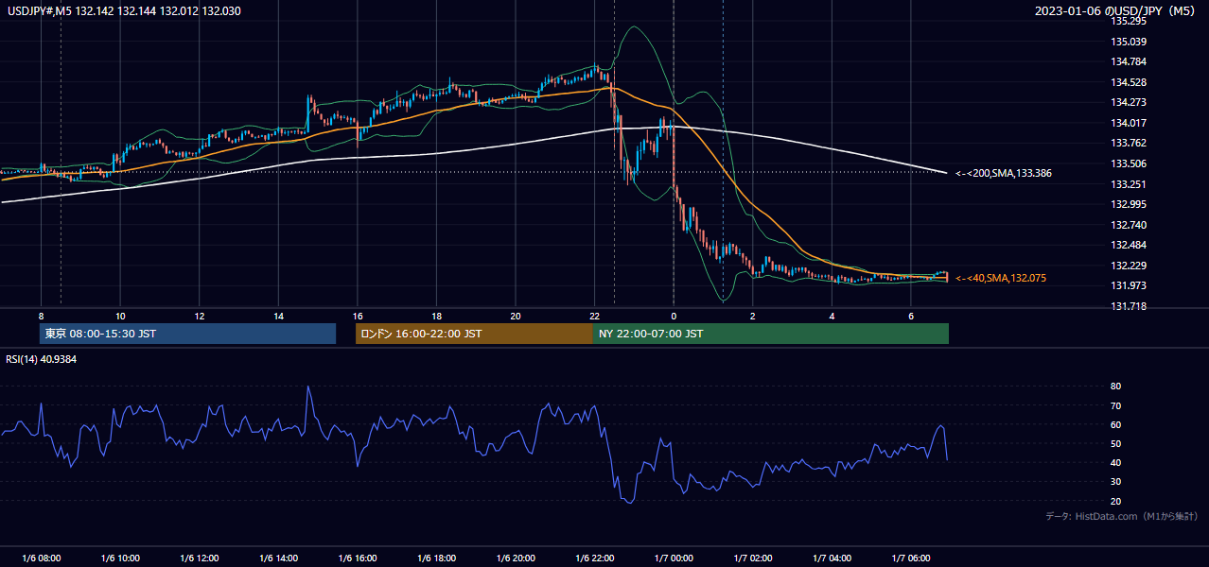1209x567 pixels.
Task: Click price axis value 132.229
Action: pyautogui.click(x=1128, y=266)
